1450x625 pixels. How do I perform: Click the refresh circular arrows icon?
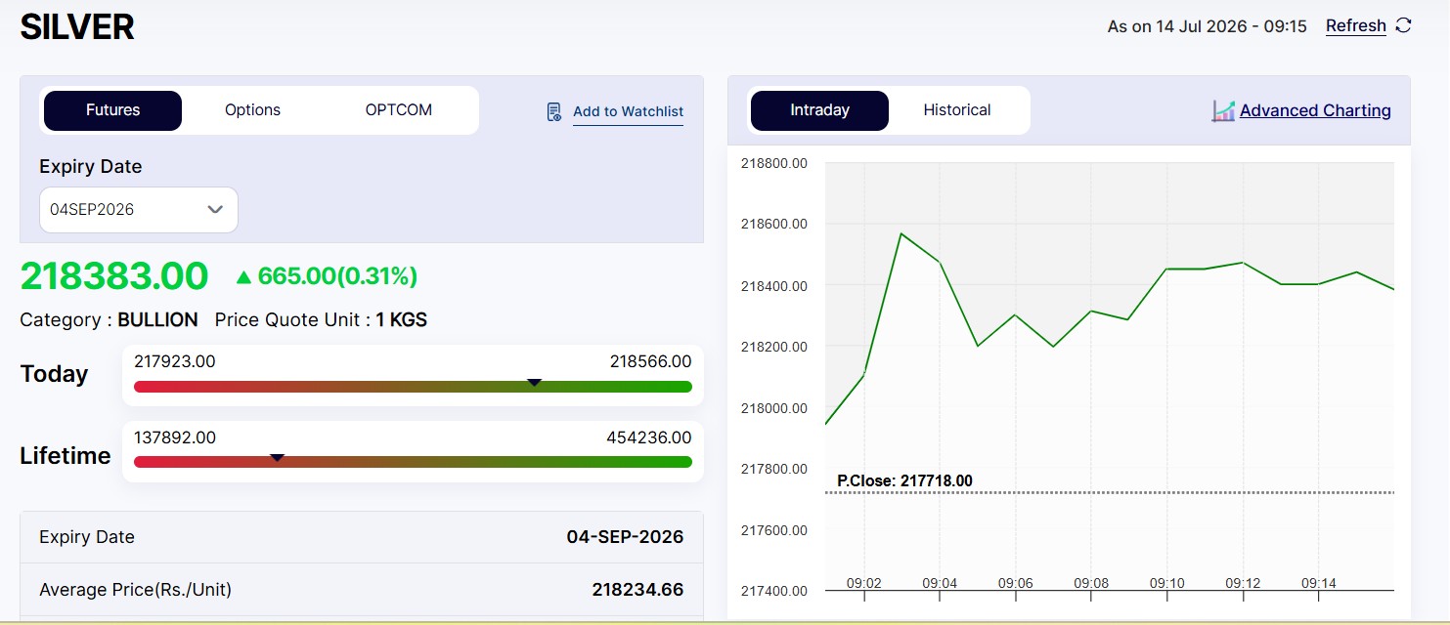(x=1403, y=25)
